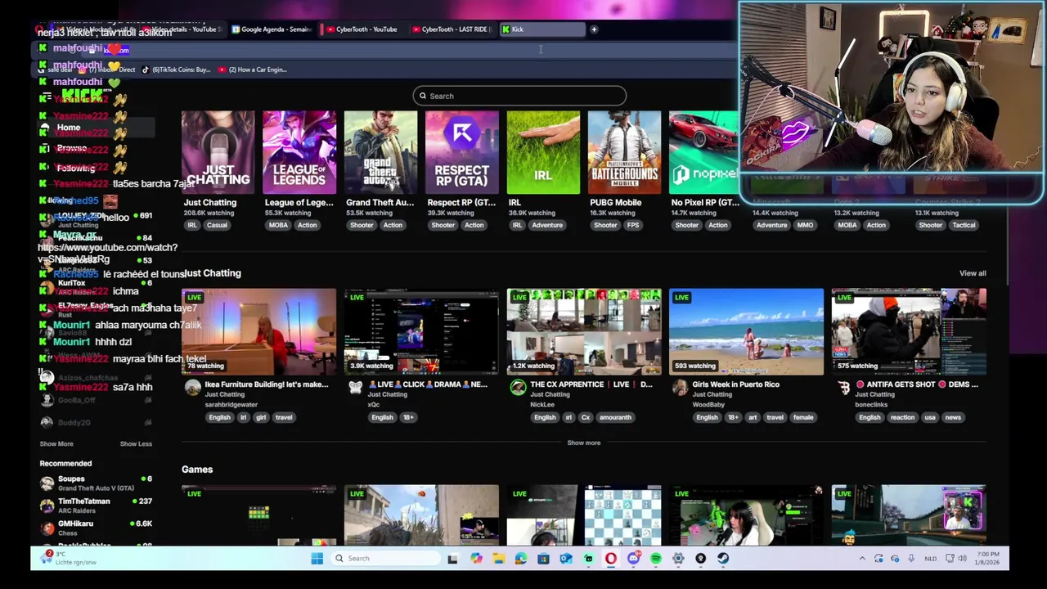This screenshot has height=589, width=1047.
Task: Click the Tactical tag in top categories
Action: tap(963, 225)
